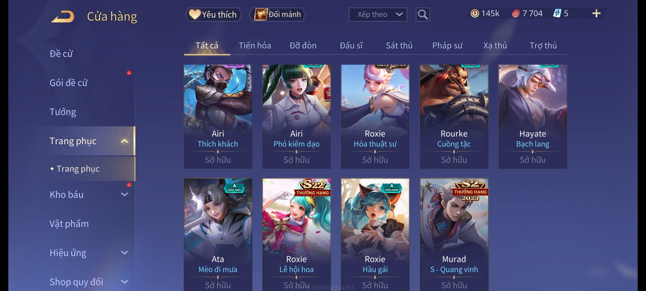This screenshot has height=291, width=646.
Task: Select Hayate Bạch lang skin card
Action: (x=533, y=117)
